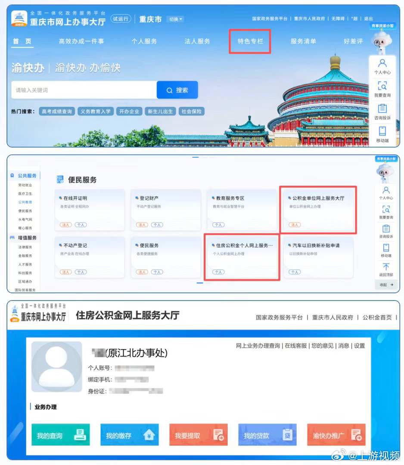Screen dimensions: 404x465
Task: Open the 住房公积金个人网上服务 card
Action: click(242, 257)
